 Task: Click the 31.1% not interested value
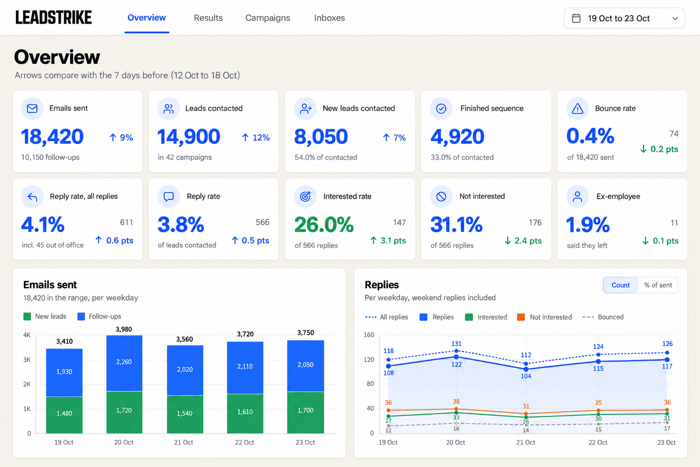click(x=457, y=224)
